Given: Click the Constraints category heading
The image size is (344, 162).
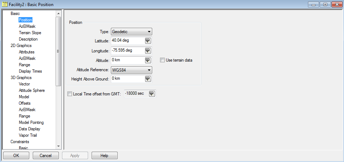Looking at the screenshot, I should pyautogui.click(x=20, y=142).
